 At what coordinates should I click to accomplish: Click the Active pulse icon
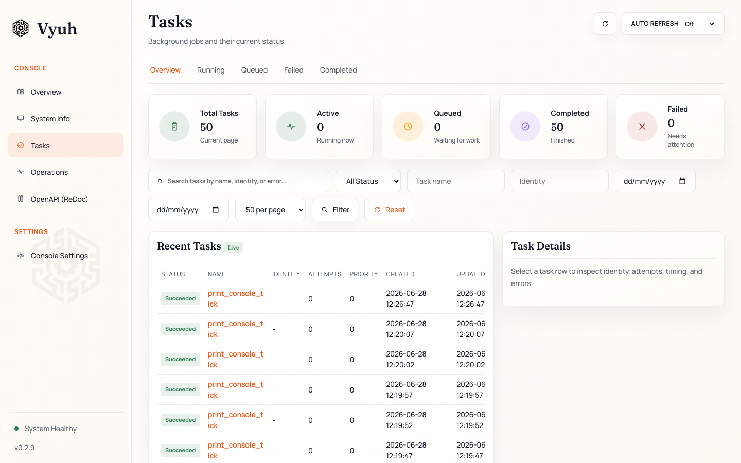(x=291, y=127)
